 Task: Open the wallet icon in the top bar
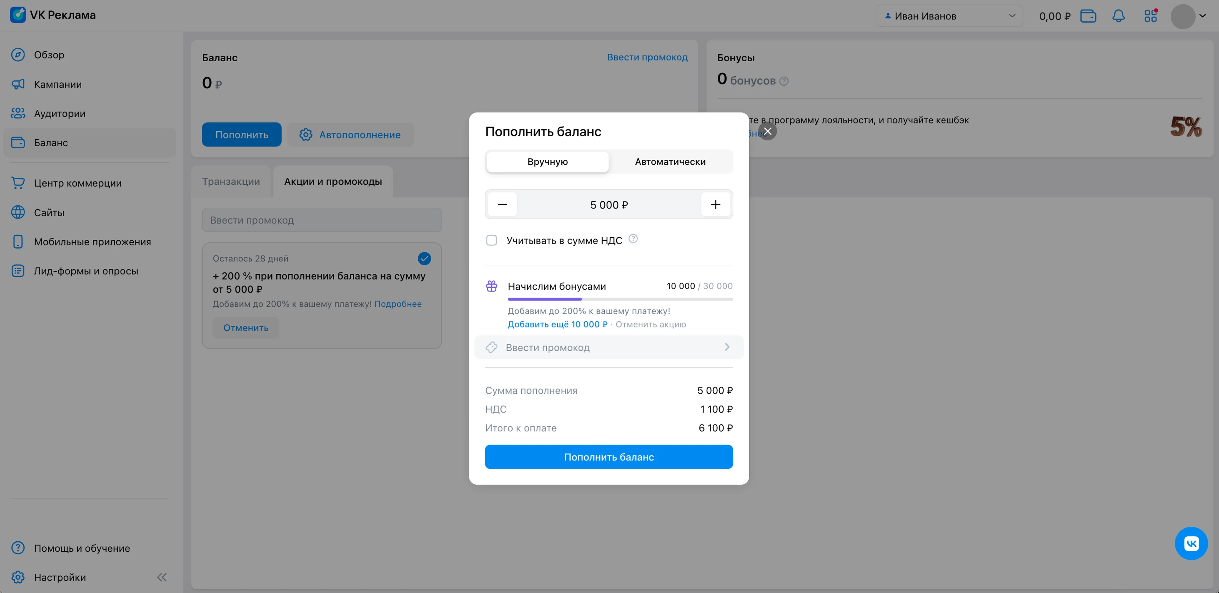(x=1088, y=16)
